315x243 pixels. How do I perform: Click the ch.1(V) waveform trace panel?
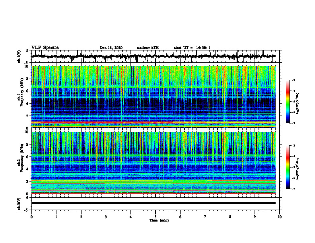156,56
